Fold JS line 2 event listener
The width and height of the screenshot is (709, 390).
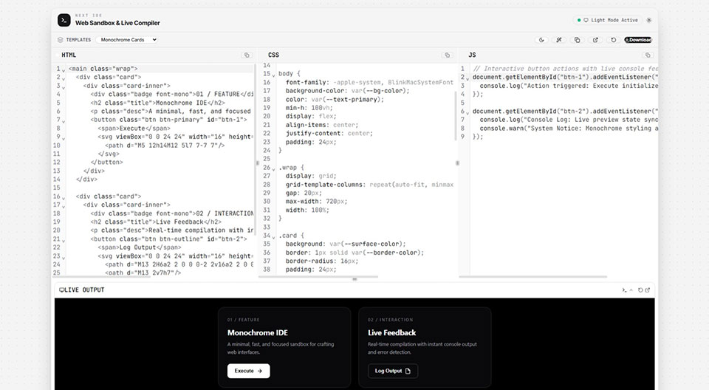click(467, 79)
